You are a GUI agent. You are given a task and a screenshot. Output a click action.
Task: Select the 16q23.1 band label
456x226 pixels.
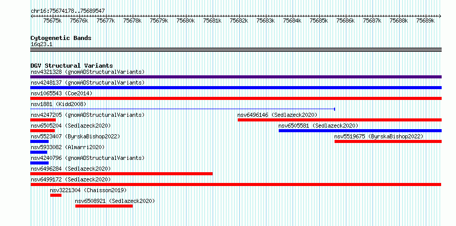[42, 45]
